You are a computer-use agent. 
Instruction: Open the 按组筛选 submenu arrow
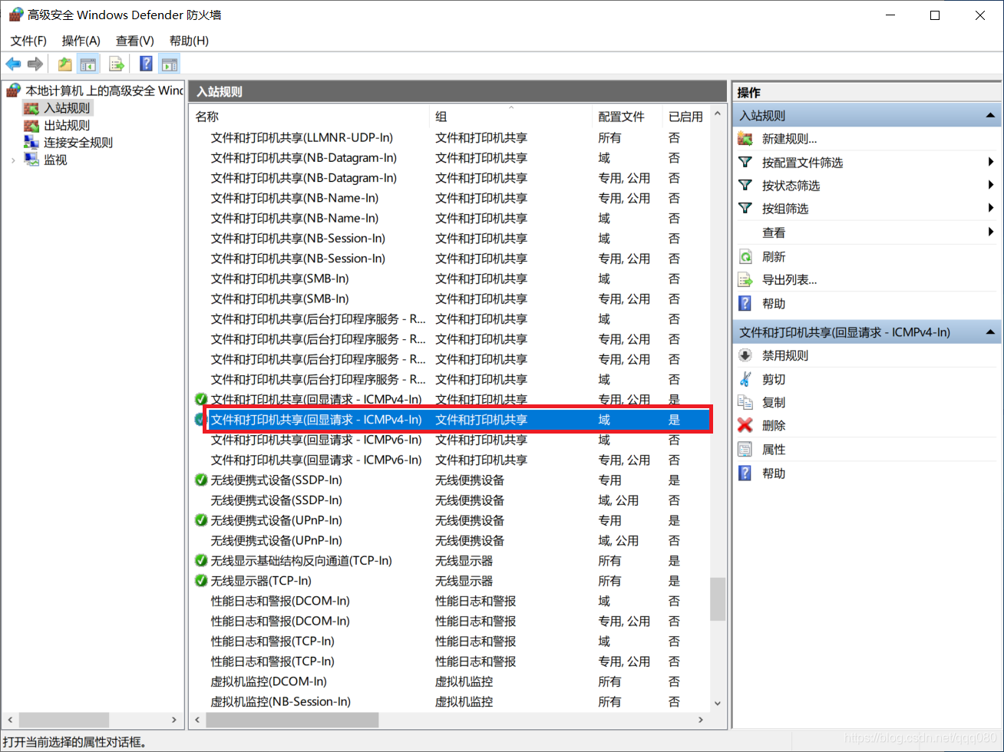point(991,208)
